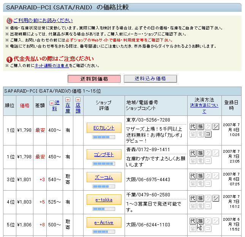
Task: Click the ¥1,803 price cell
Action: point(24,202)
